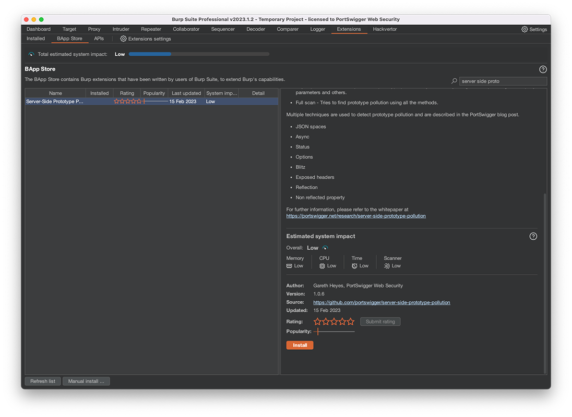The width and height of the screenshot is (572, 417).
Task: Open the Collaborator tab
Action: [x=186, y=29]
